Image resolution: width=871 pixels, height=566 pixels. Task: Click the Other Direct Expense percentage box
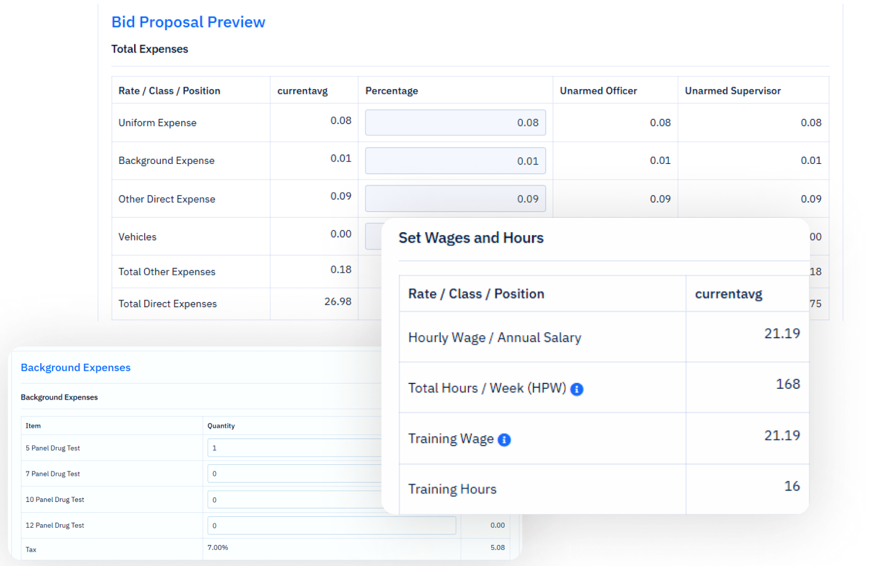(455, 199)
